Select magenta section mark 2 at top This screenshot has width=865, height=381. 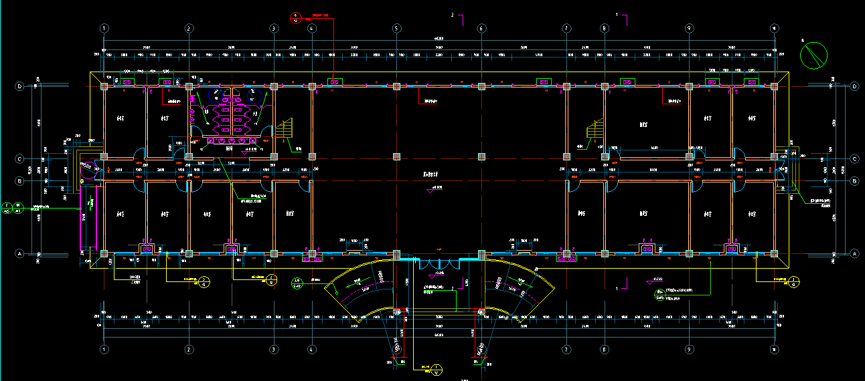point(459,17)
